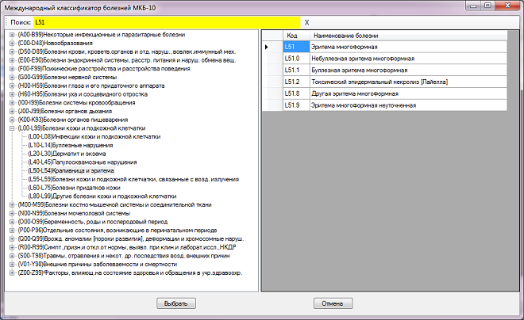Click Токсический эпидермальный некролиз cell
The image size is (524, 320).
click(x=408, y=82)
